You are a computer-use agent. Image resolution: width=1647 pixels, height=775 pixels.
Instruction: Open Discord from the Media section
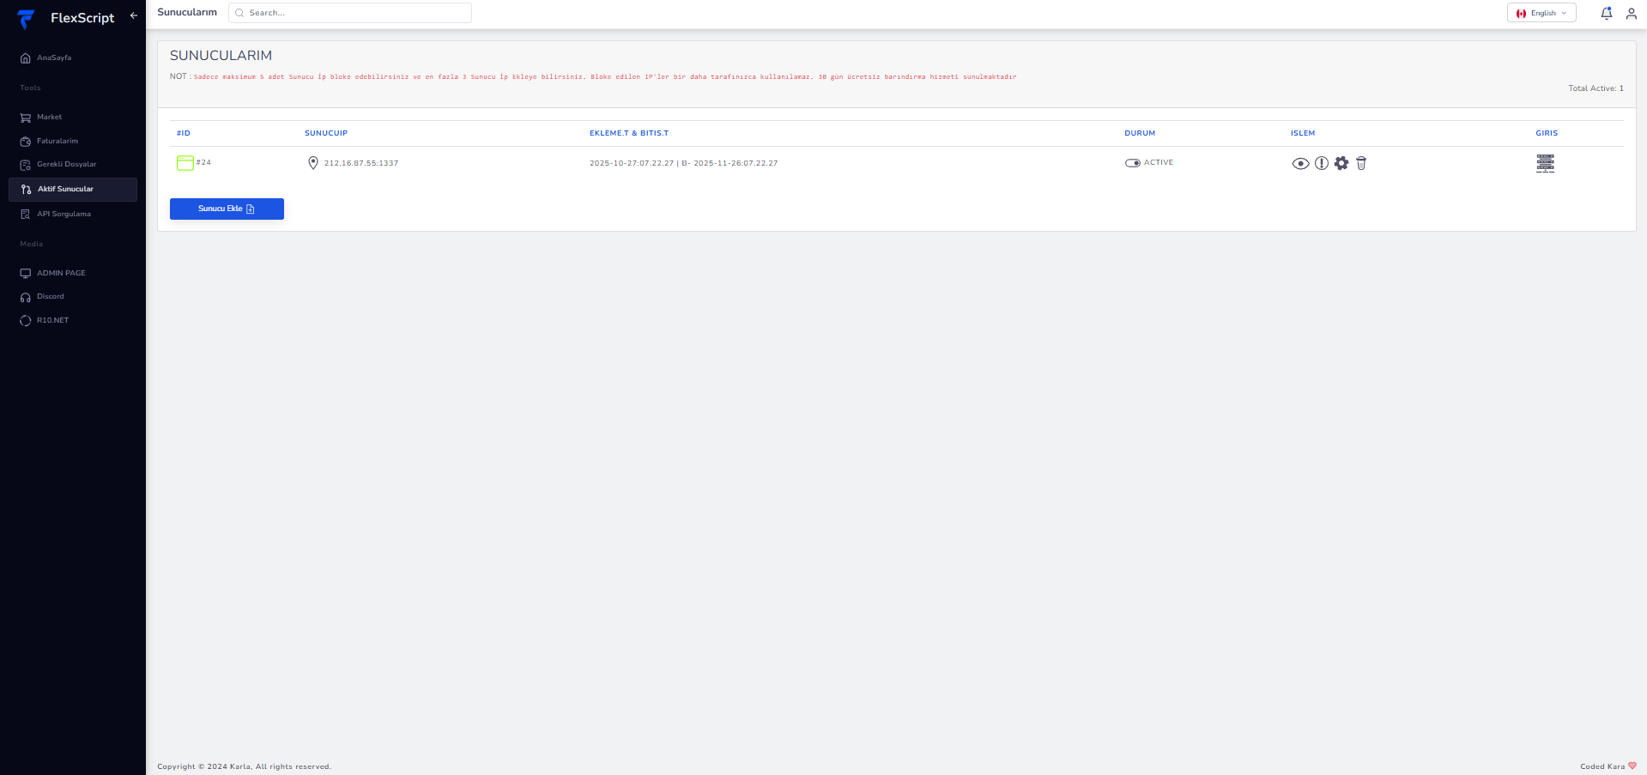pyautogui.click(x=51, y=296)
